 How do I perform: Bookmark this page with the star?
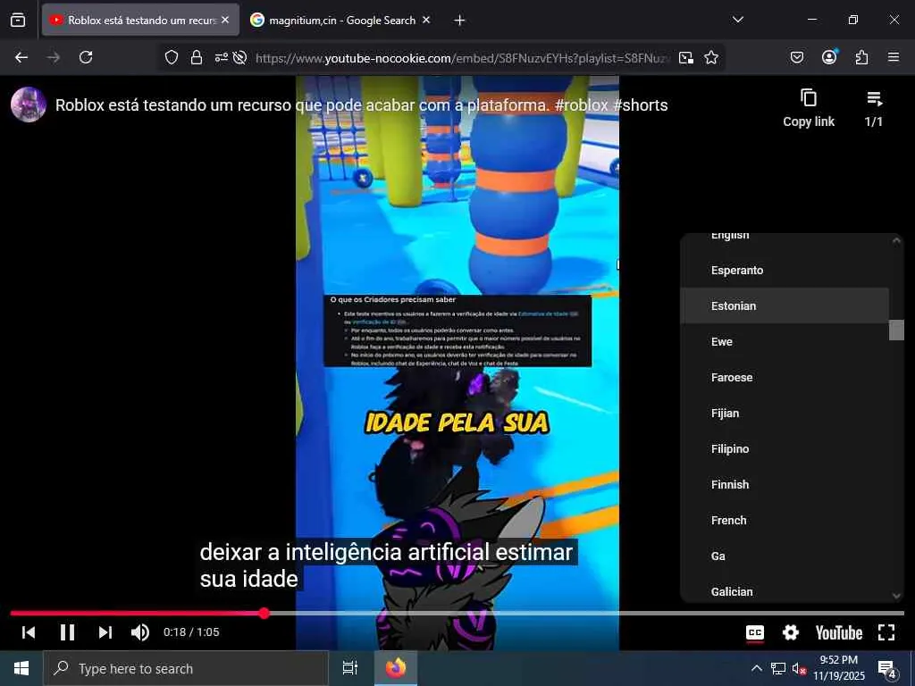(x=710, y=57)
